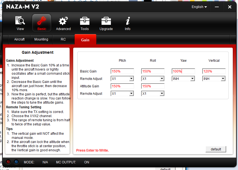Image resolution: width=238 pixels, height=170 pixels.
Task: Click the red status LED indicator
Action: pos(8,162)
